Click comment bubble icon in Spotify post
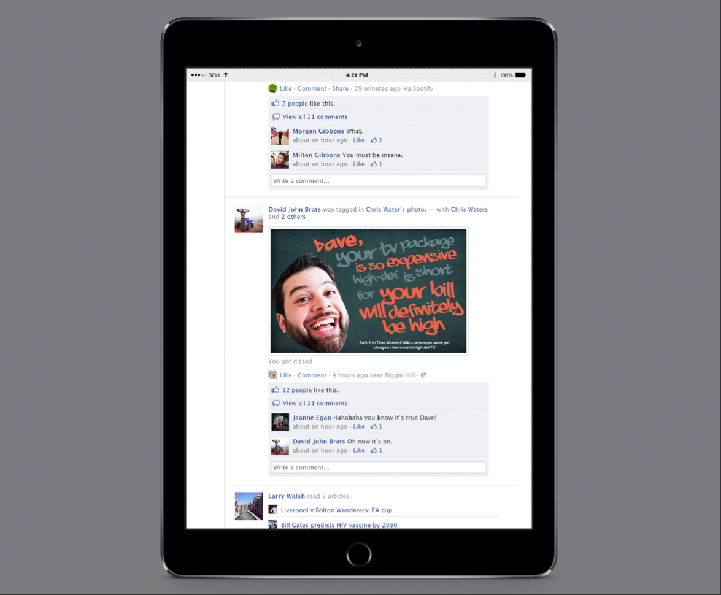Image resolution: width=721 pixels, height=595 pixels. click(x=276, y=117)
